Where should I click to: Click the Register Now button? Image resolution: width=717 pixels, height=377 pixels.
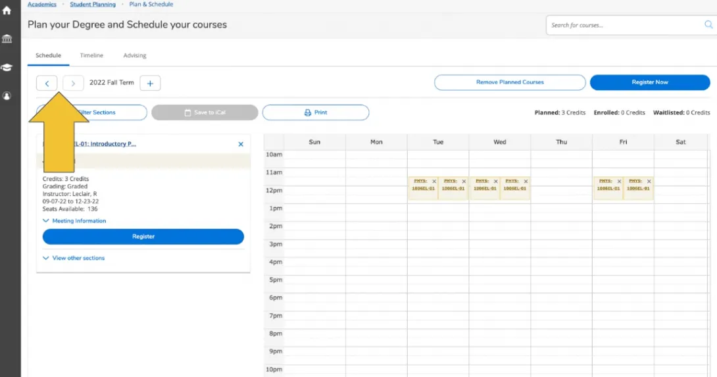tap(649, 82)
